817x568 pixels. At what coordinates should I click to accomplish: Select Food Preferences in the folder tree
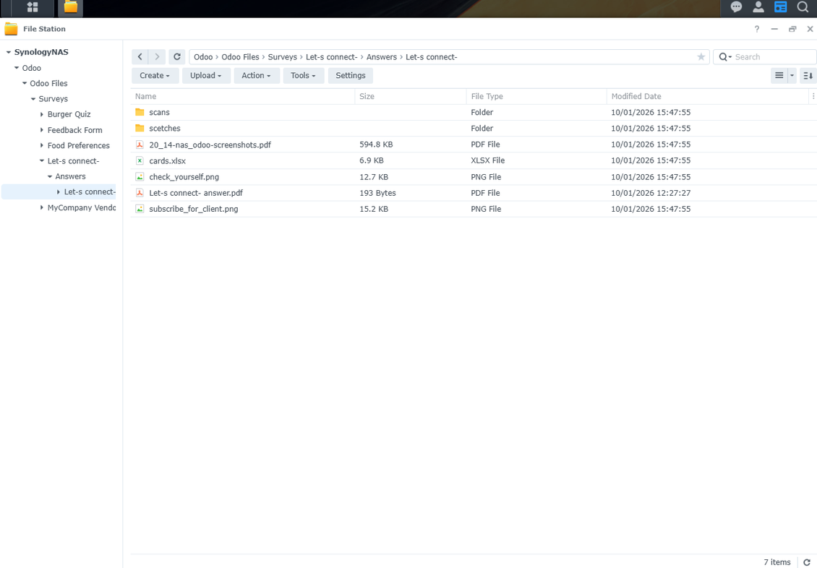[x=79, y=145]
